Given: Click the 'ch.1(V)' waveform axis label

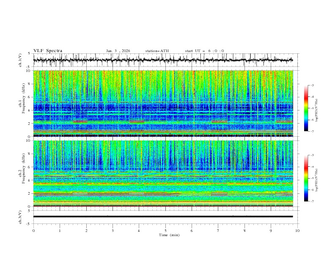Looking at the screenshot, I should click(x=20, y=60).
